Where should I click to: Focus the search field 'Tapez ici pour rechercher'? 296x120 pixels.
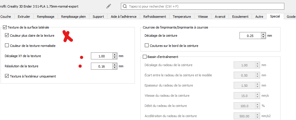(202, 6)
